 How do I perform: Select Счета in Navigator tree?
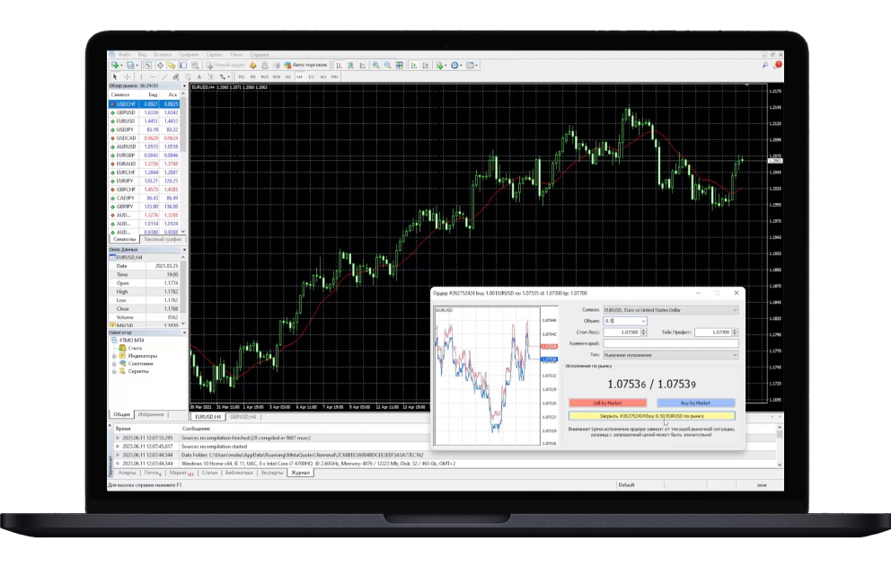(x=135, y=348)
